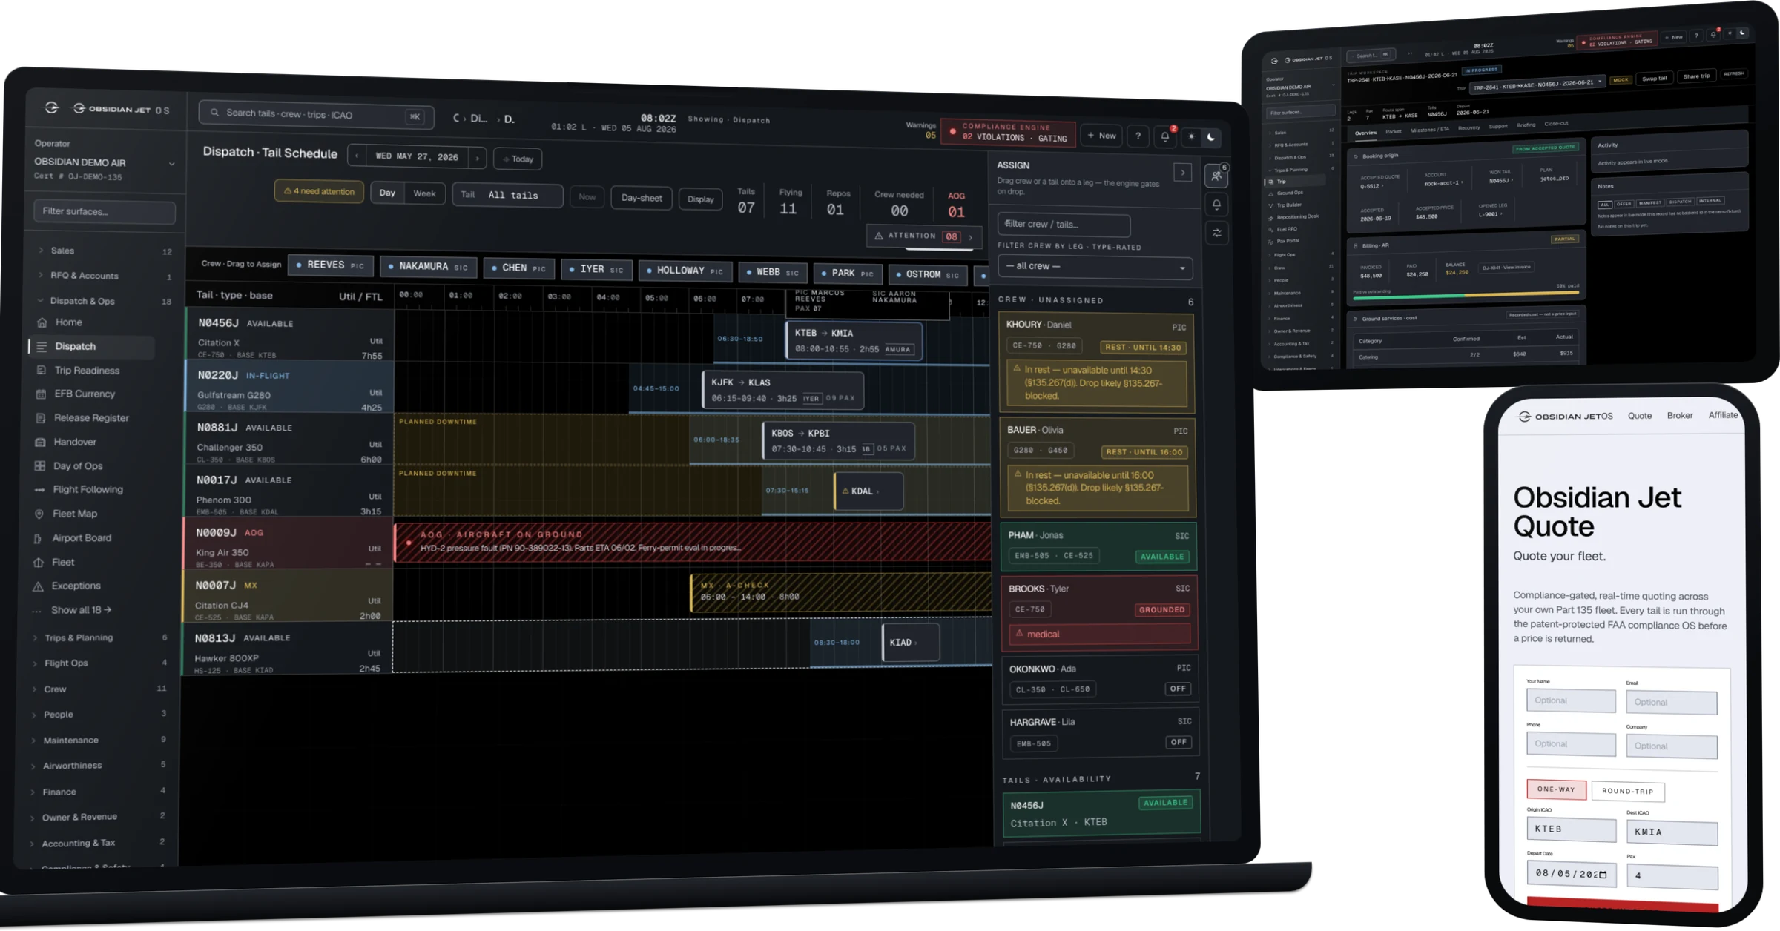
Task: Collapse the Dispatch & Ops sidebar section
Action: 104,301
